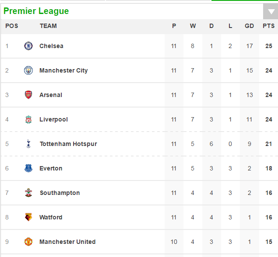Click the Tottenham Hotspur crest icon
The height and width of the screenshot is (257, 278).
[x=28, y=144]
